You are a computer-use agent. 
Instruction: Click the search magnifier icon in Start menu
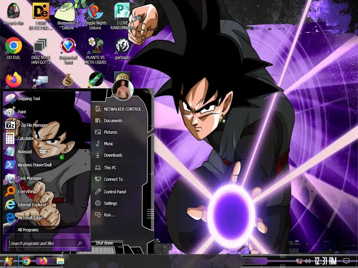tap(80, 243)
